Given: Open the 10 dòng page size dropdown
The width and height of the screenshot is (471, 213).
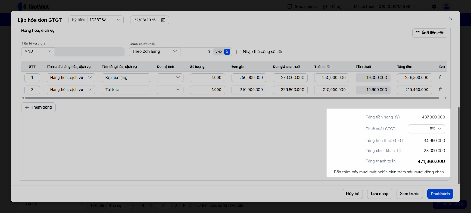Looking at the screenshot, I should (119, 205).
